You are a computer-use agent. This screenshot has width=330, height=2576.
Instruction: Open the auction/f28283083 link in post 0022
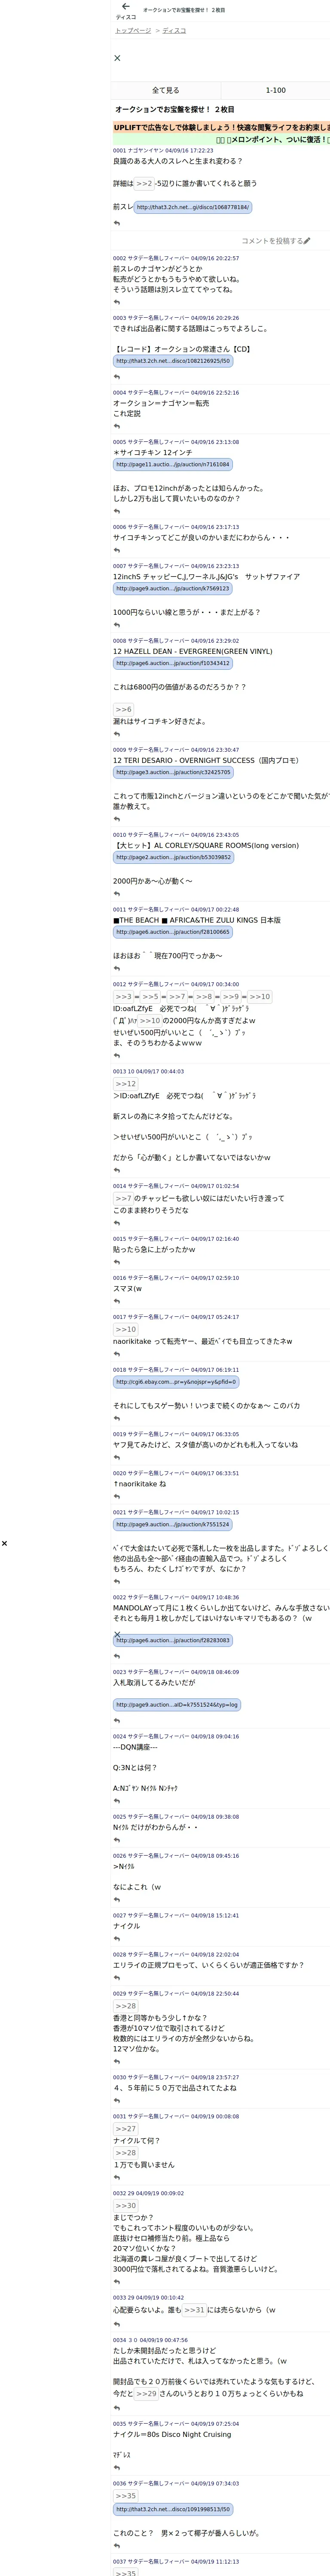click(173, 1641)
